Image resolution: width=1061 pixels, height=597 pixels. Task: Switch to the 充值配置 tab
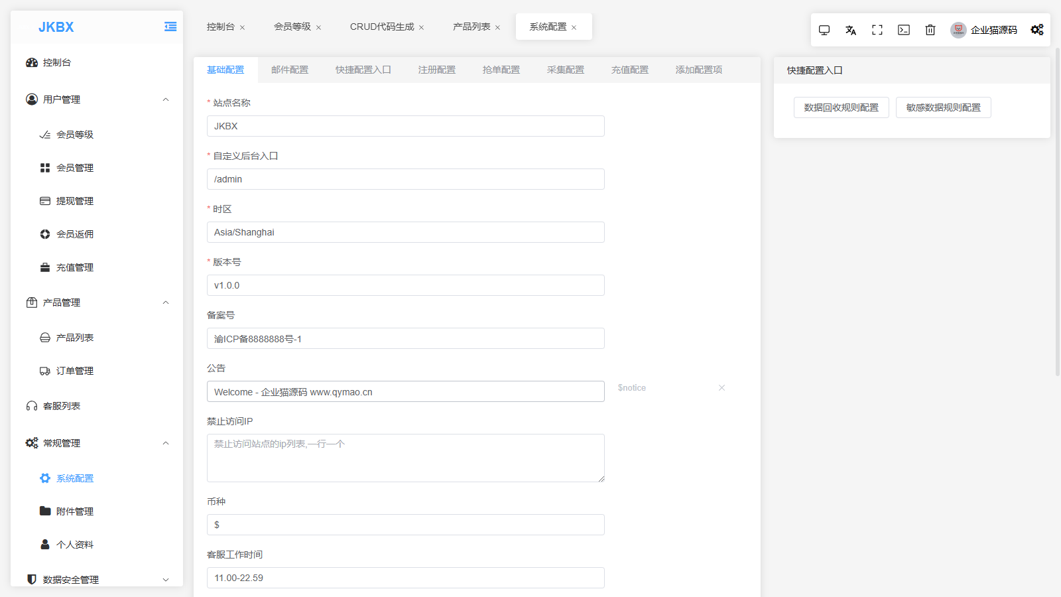tap(629, 70)
